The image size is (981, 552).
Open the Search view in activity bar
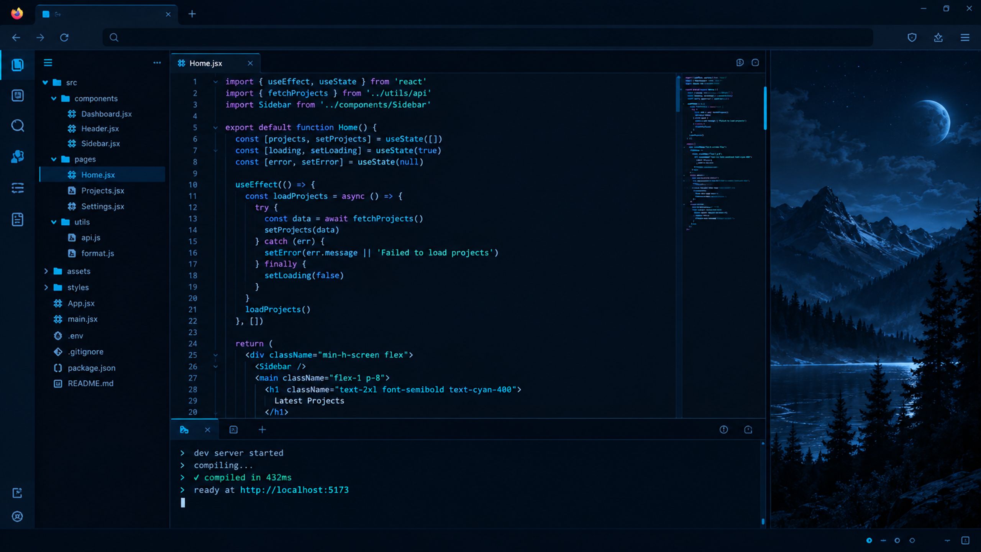[x=17, y=126]
